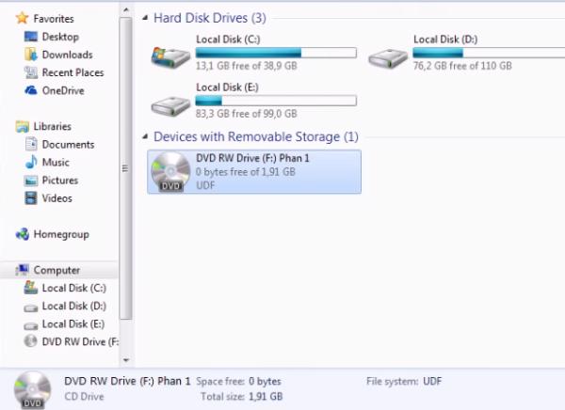The image size is (565, 410).
Task: Collapse the Devices with Removable Storage arrow
Action: [145, 136]
